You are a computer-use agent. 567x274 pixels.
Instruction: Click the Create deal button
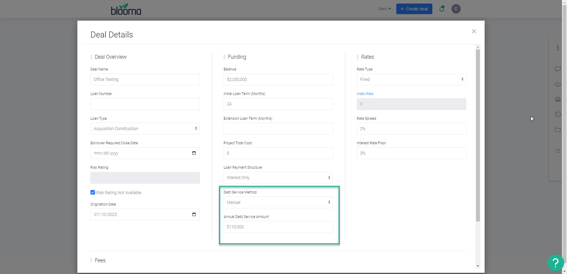pyautogui.click(x=414, y=9)
